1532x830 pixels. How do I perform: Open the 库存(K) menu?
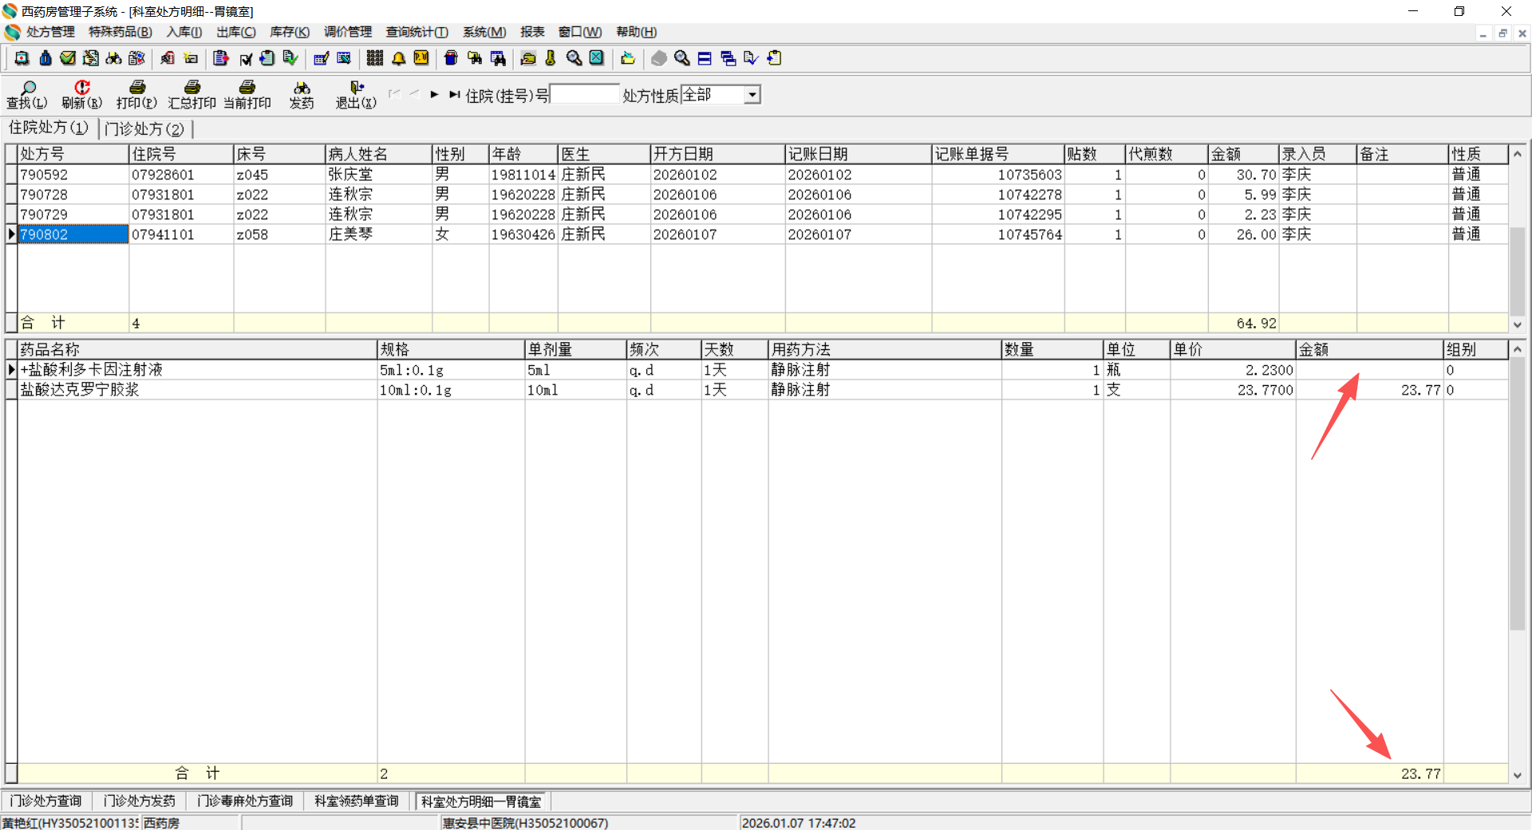[290, 32]
